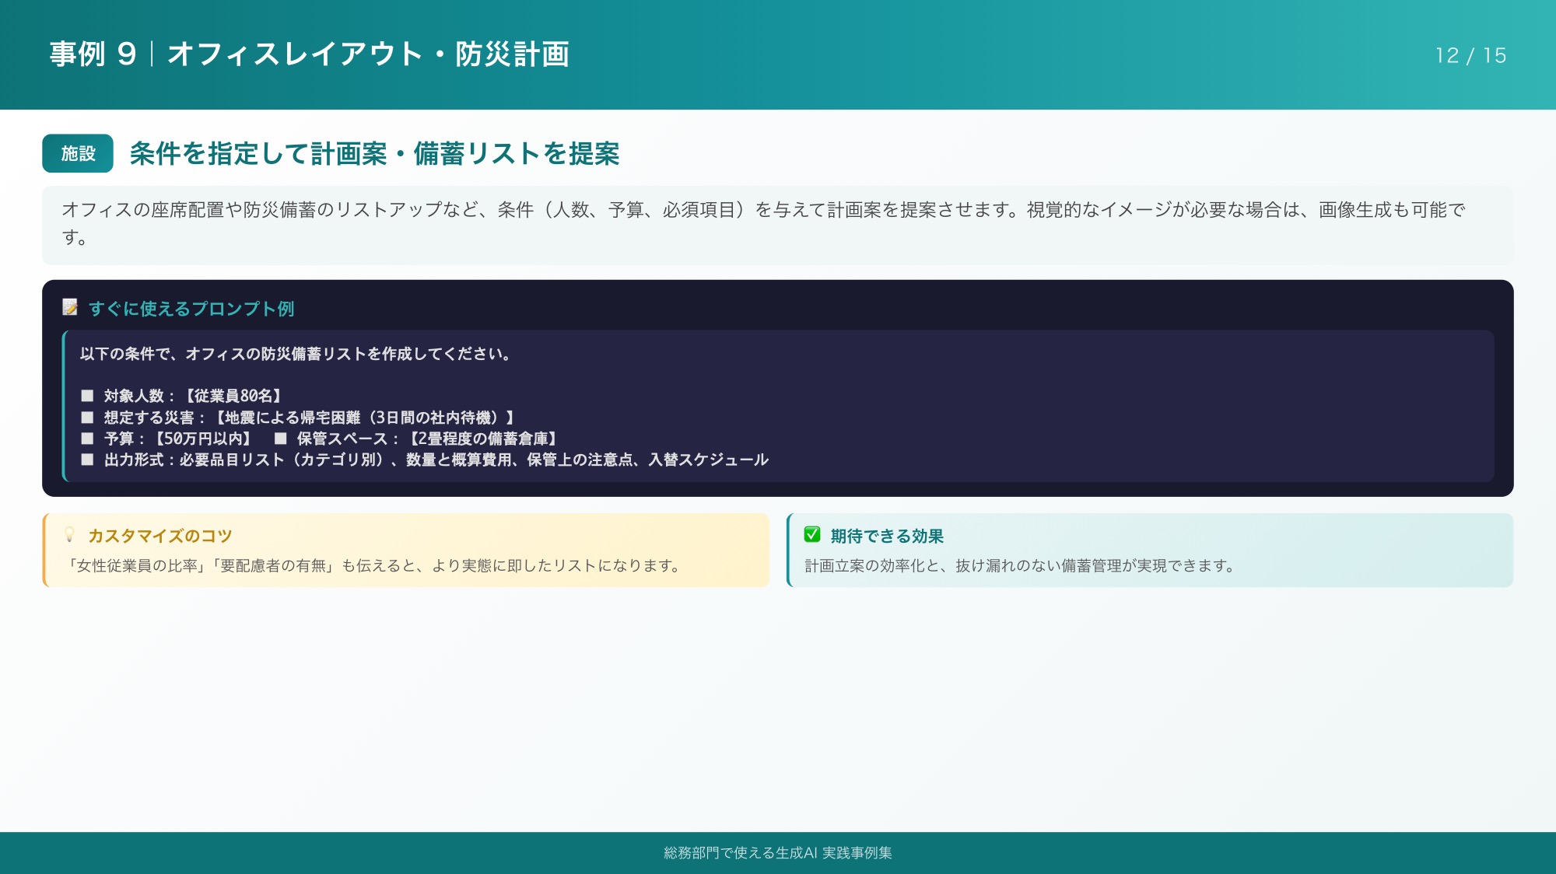Select the prompt line 以下の条件で、オフィスの防災備蓄リスト
The height and width of the screenshot is (874, 1556).
(x=296, y=354)
